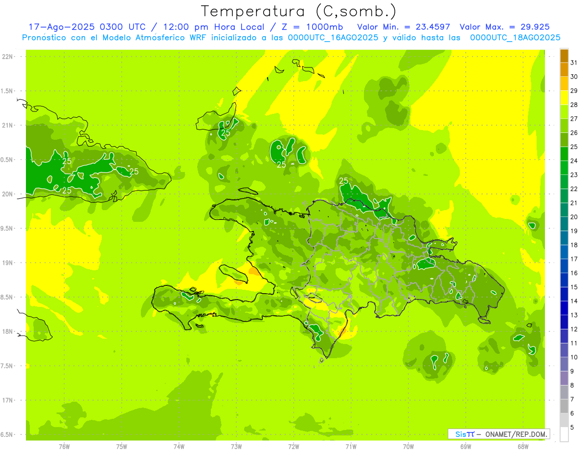The height and width of the screenshot is (453, 587).
Task: Click the color bar label "18"
Action: (x=574, y=245)
